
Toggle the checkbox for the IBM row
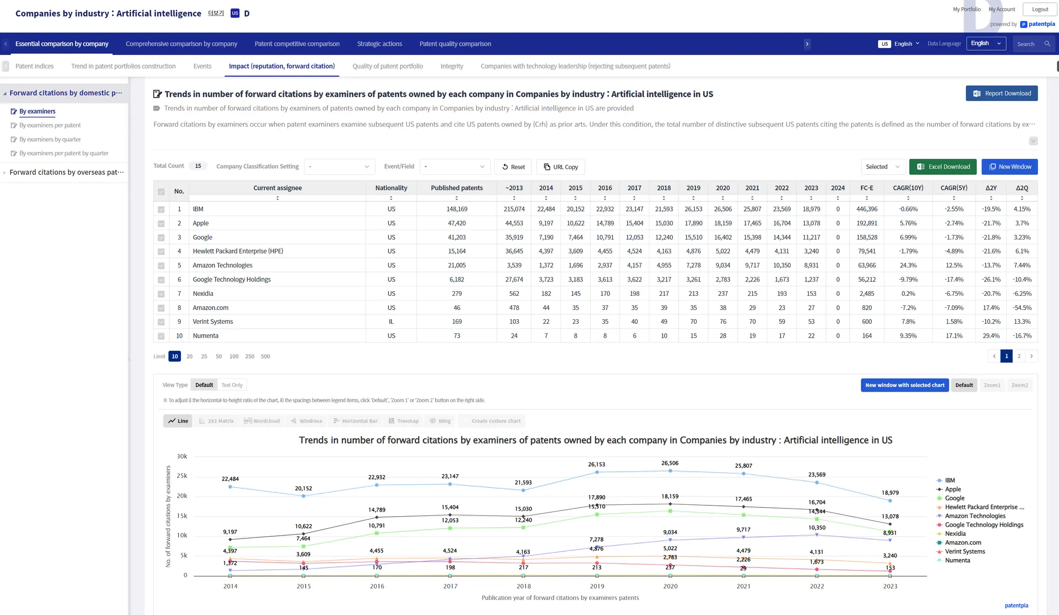point(161,209)
